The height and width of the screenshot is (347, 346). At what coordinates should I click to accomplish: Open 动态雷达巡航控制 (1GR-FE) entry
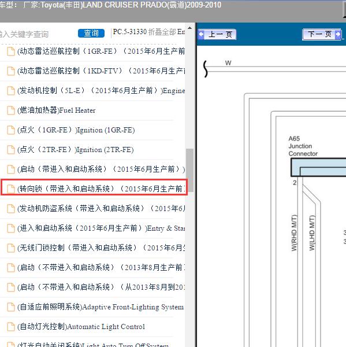tap(101, 51)
